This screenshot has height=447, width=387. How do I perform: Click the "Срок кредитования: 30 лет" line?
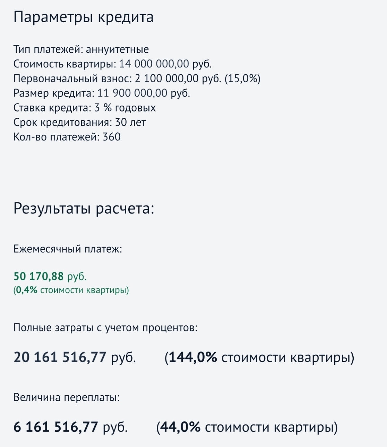(80, 122)
